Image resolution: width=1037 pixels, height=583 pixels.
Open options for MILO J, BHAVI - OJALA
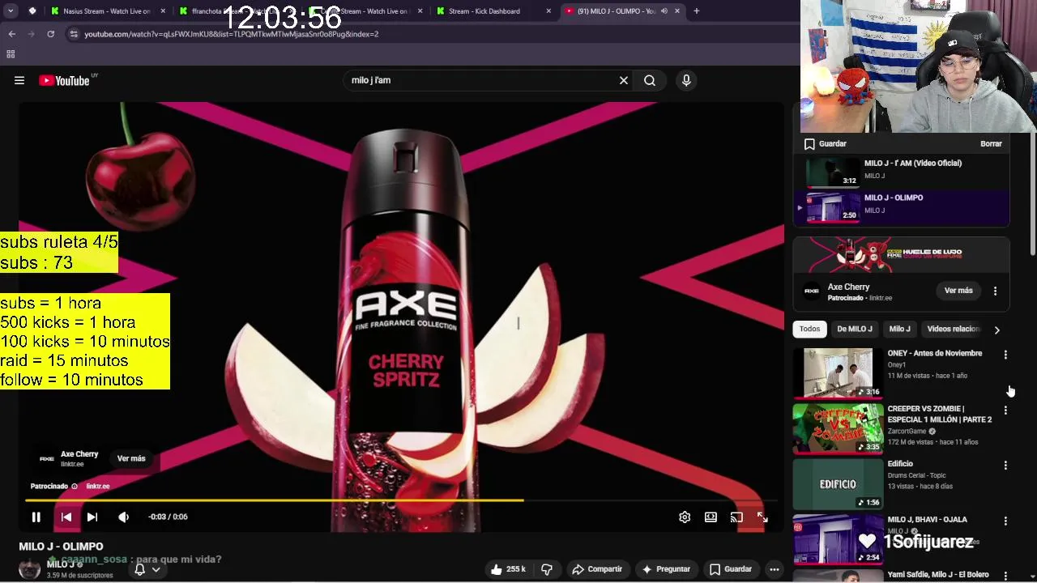tap(1005, 521)
